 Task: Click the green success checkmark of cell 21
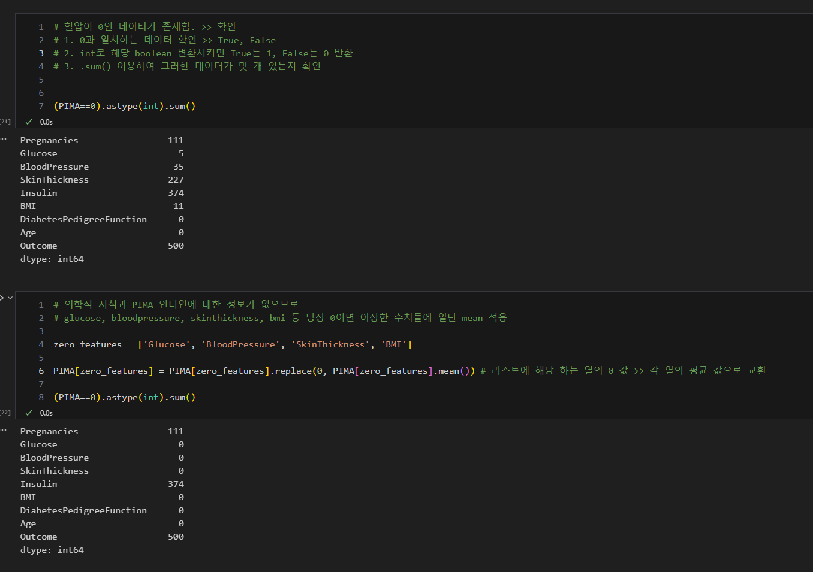(29, 122)
